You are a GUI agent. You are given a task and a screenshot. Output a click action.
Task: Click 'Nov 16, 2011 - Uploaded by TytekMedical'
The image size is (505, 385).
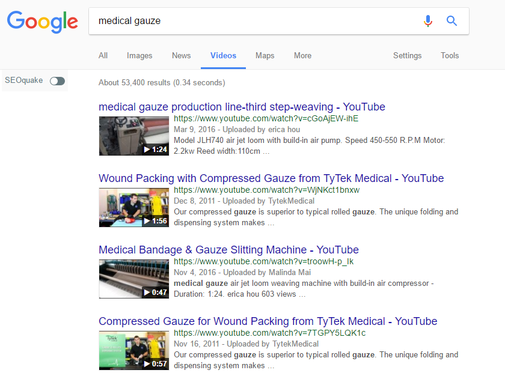[x=246, y=344]
